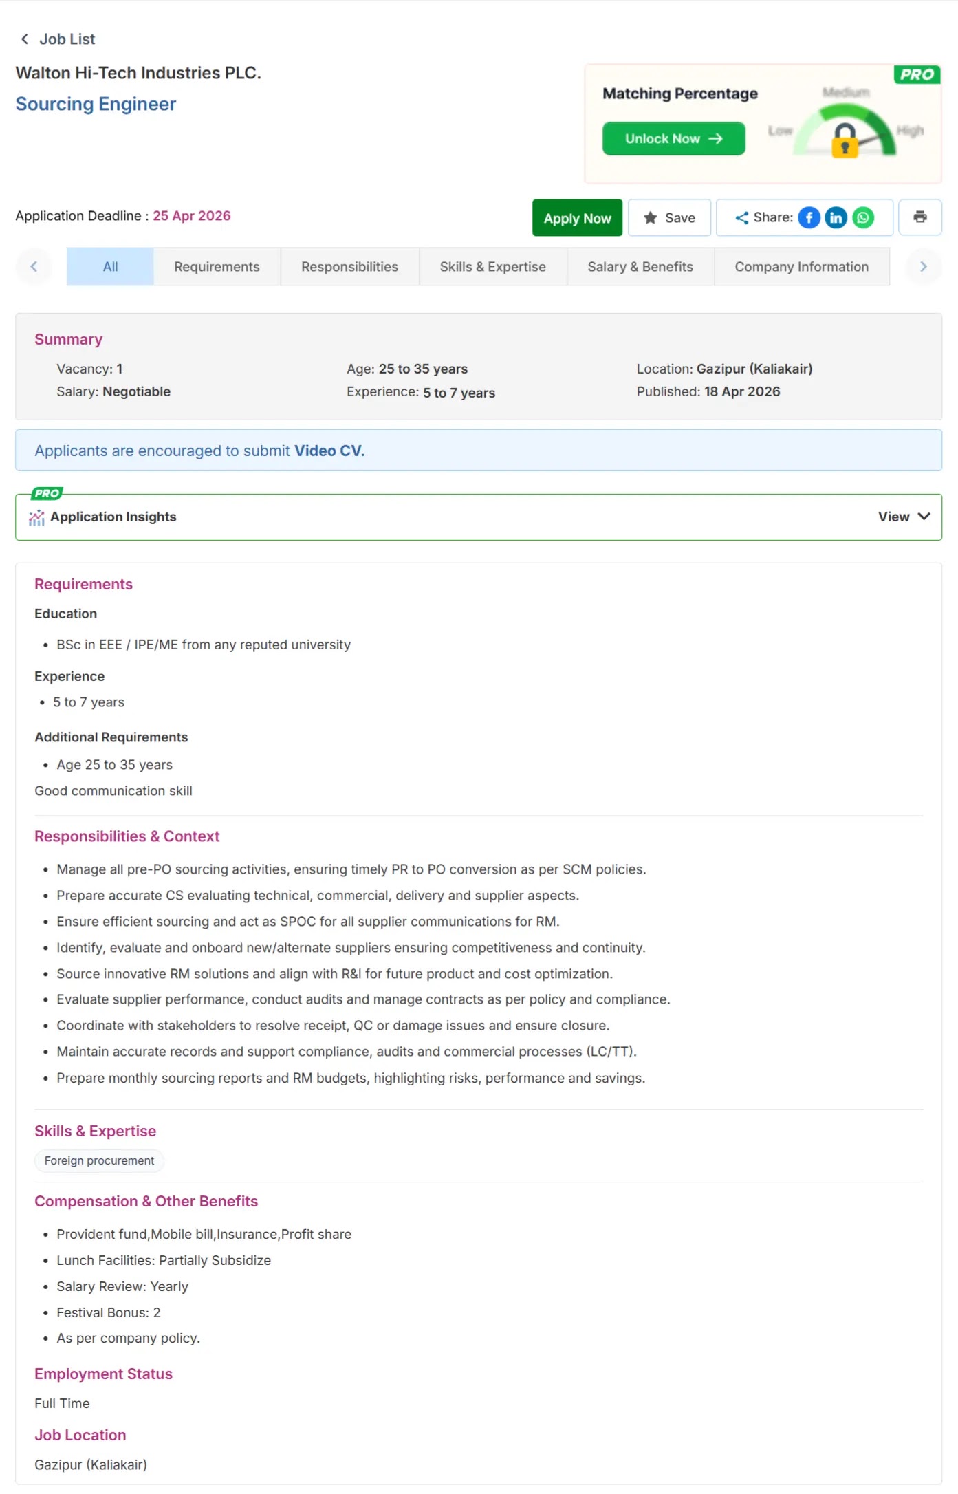Image resolution: width=958 pixels, height=1494 pixels.
Task: Click the Apply Now button
Action: point(577,218)
